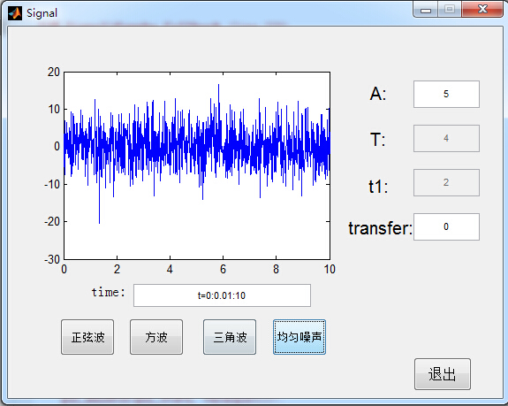Click the period T input field

click(446, 139)
